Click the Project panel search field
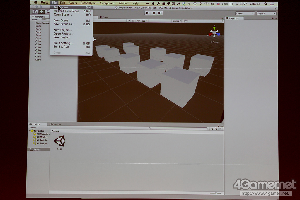 (178, 129)
